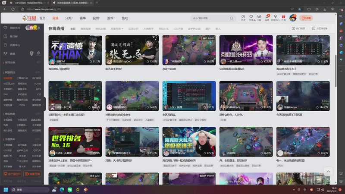345x194 pixels.
Task: Select the 全部 filter tab
Action: (73, 29)
